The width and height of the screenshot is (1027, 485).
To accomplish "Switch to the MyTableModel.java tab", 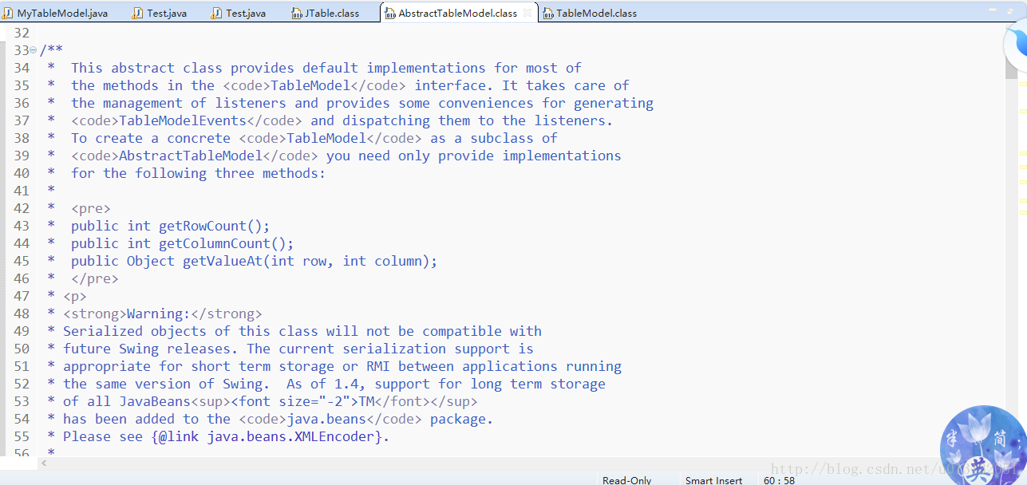I will [56, 13].
